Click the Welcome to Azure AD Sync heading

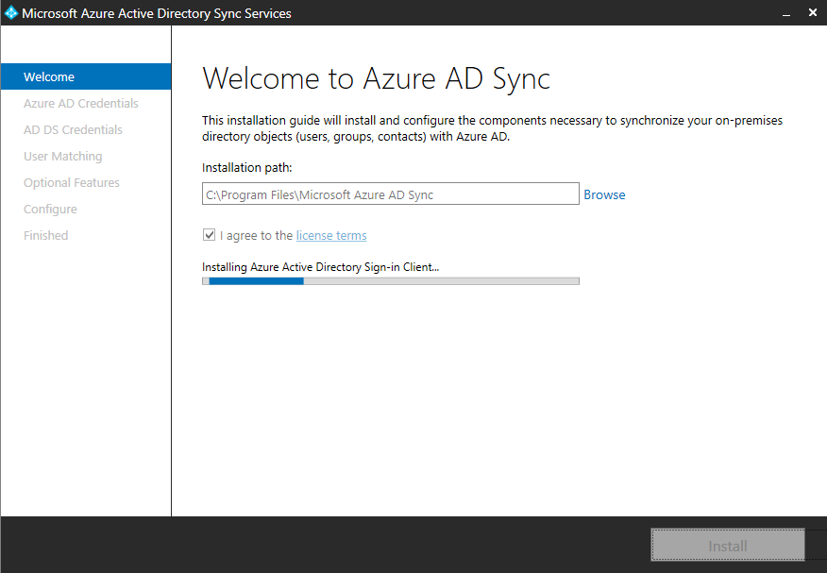tap(376, 78)
